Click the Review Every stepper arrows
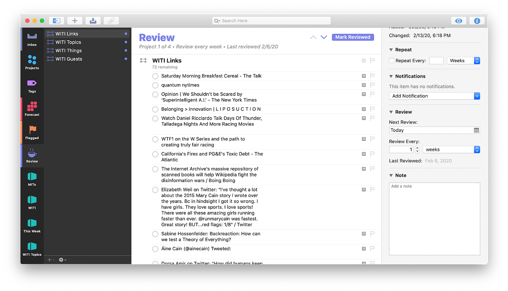508x291 pixels. (x=417, y=150)
